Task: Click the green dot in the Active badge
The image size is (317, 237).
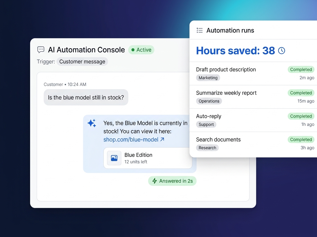Action: point(133,50)
